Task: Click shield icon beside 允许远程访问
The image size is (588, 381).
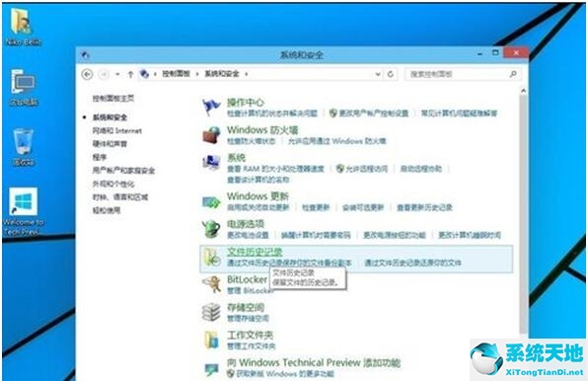Action: pos(339,169)
